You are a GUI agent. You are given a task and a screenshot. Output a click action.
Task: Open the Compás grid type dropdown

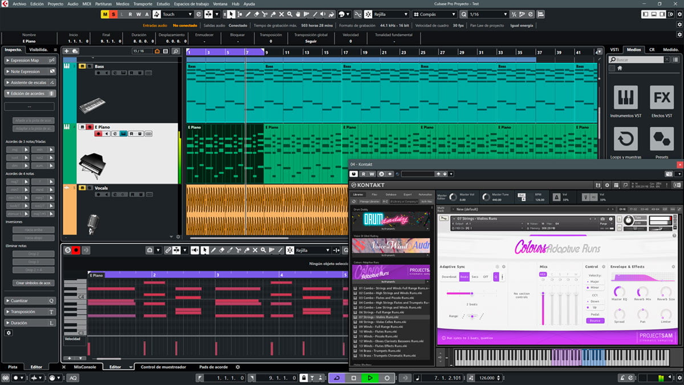[x=434, y=14]
